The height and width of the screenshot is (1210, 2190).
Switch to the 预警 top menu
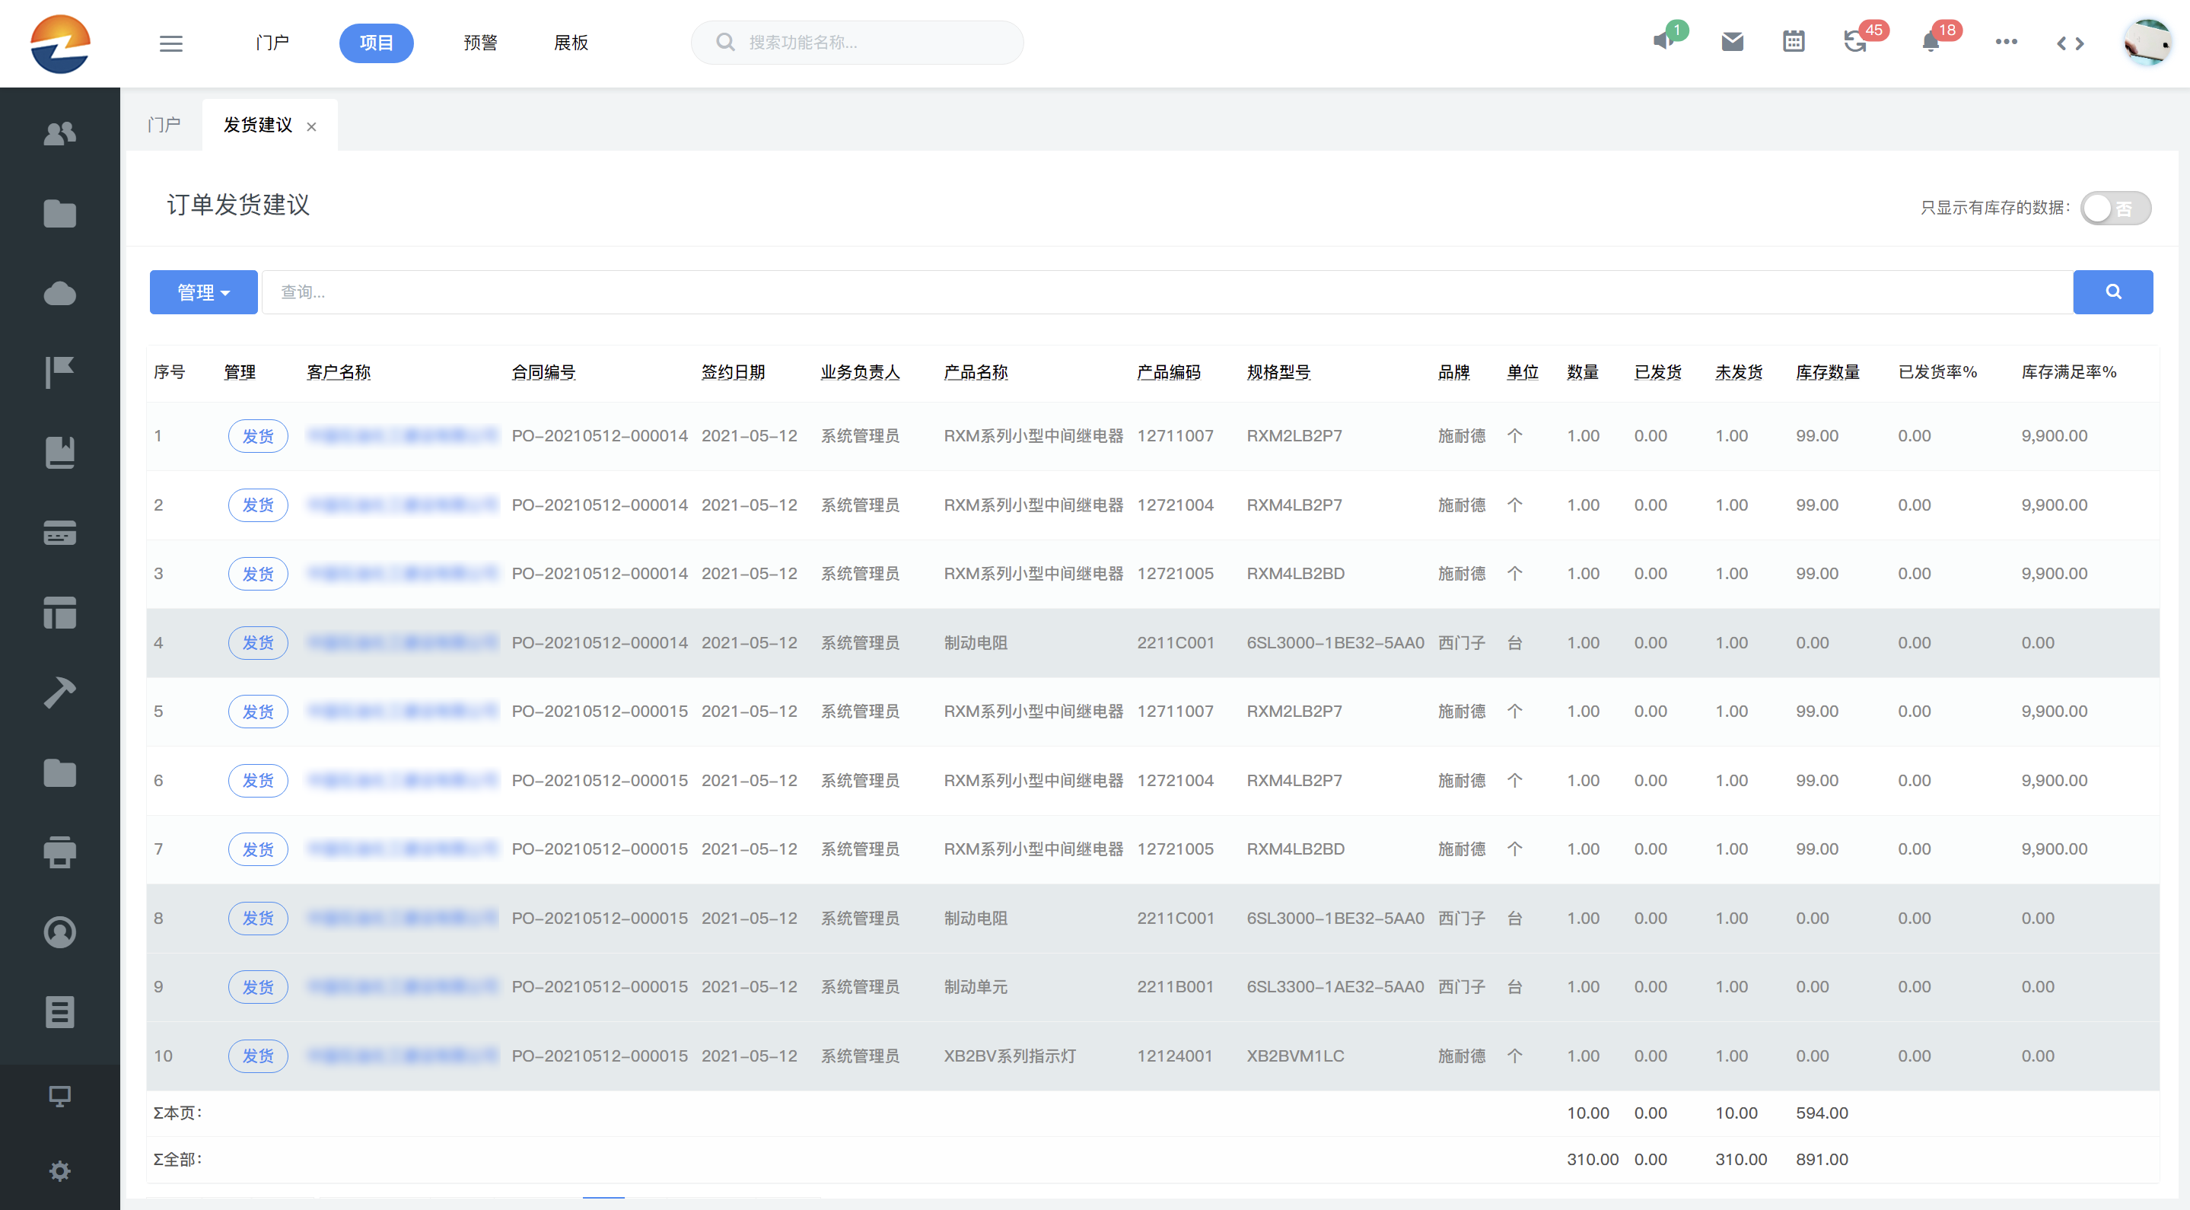pos(480,43)
